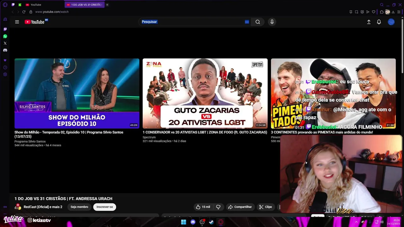
Task: Open pinned Twitch tab
Action: (13, 5)
